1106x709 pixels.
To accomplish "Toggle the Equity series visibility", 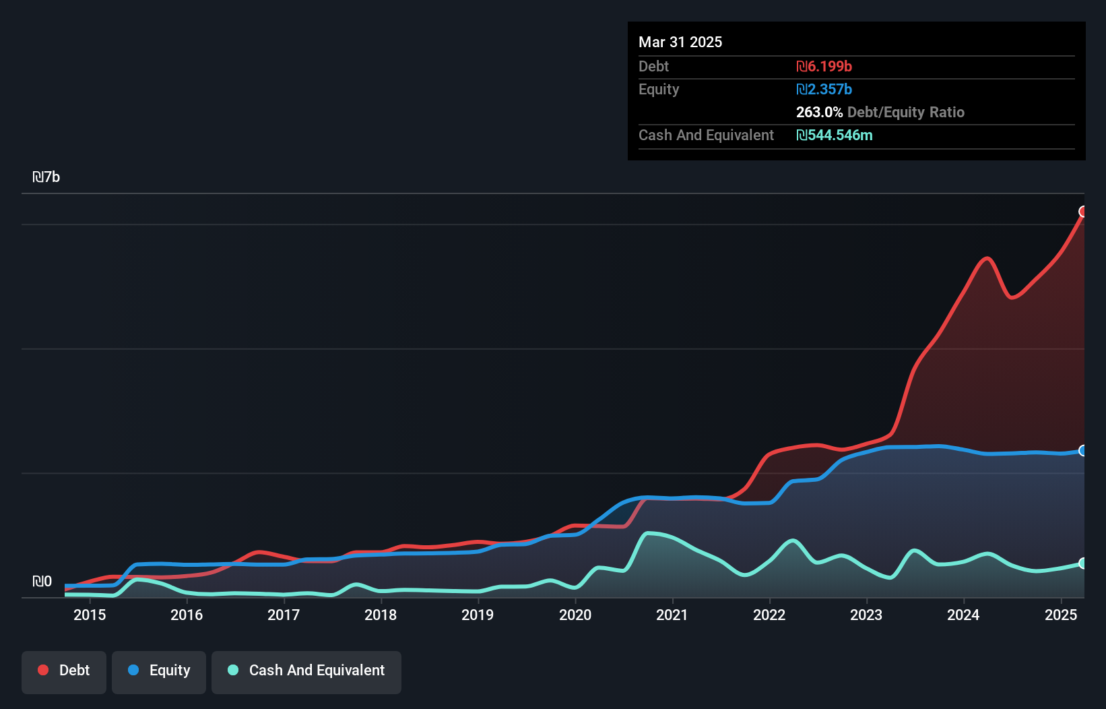I will (158, 671).
